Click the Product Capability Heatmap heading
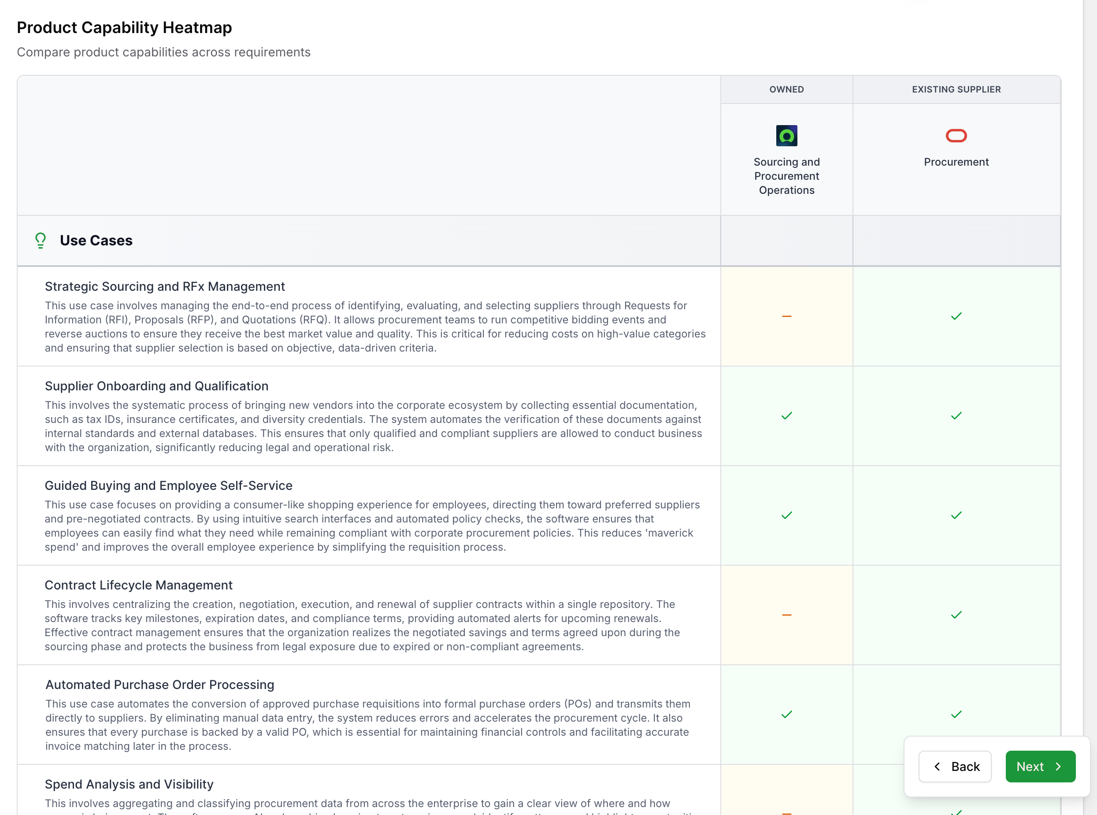 (124, 28)
